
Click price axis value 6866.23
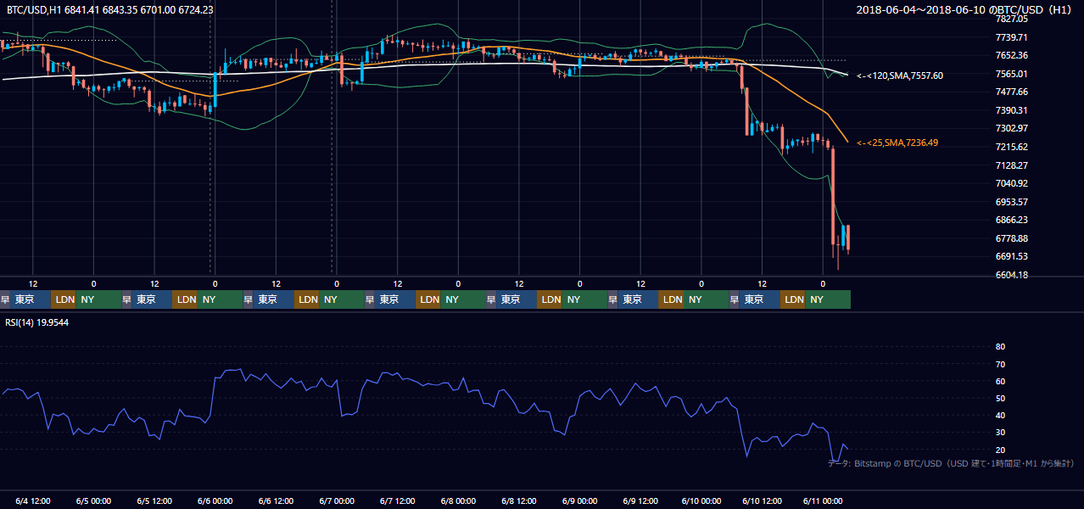pyautogui.click(x=1012, y=220)
